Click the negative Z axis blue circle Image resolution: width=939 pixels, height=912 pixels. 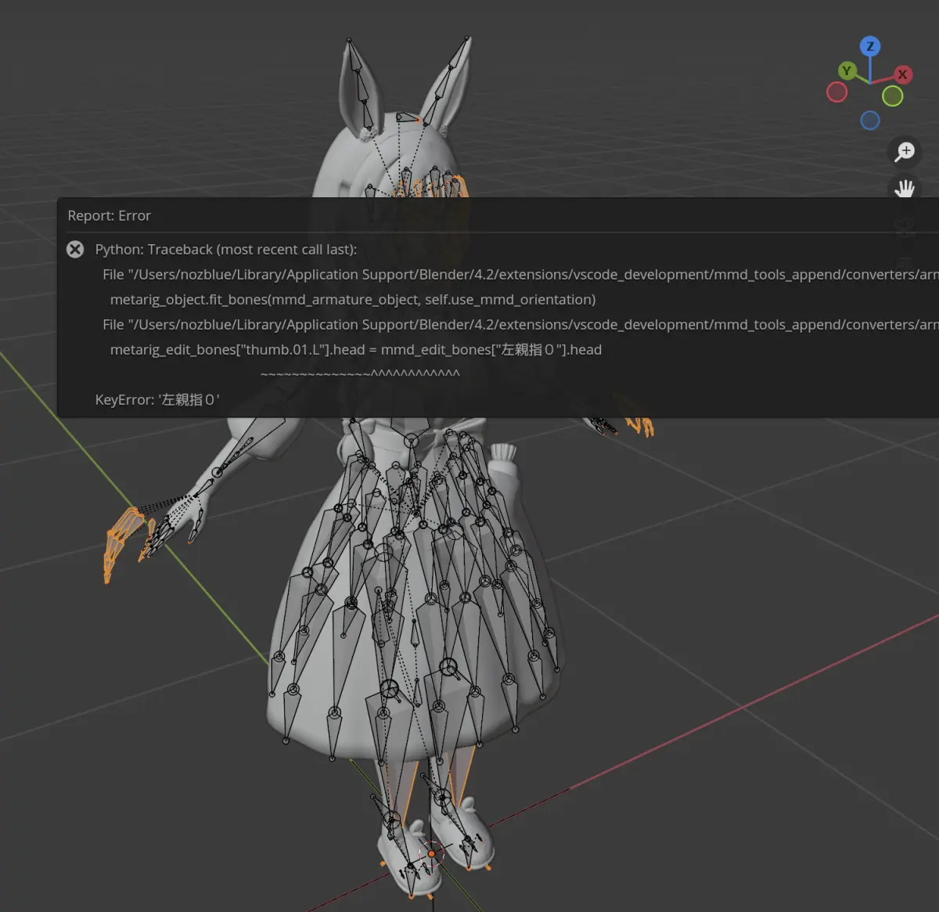[x=870, y=120]
